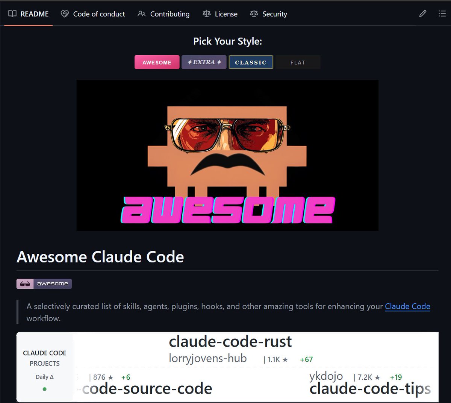Image resolution: width=451 pixels, height=403 pixels.
Task: Click the 1.1K star count
Action: click(275, 360)
